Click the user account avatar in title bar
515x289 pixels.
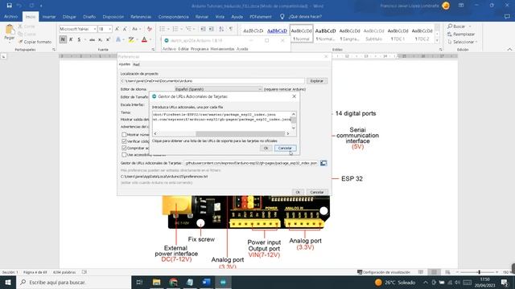(446, 6)
